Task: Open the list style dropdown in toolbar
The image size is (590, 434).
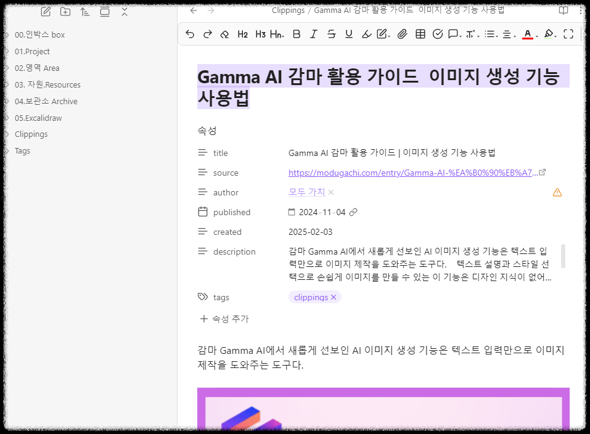Action: pos(490,34)
